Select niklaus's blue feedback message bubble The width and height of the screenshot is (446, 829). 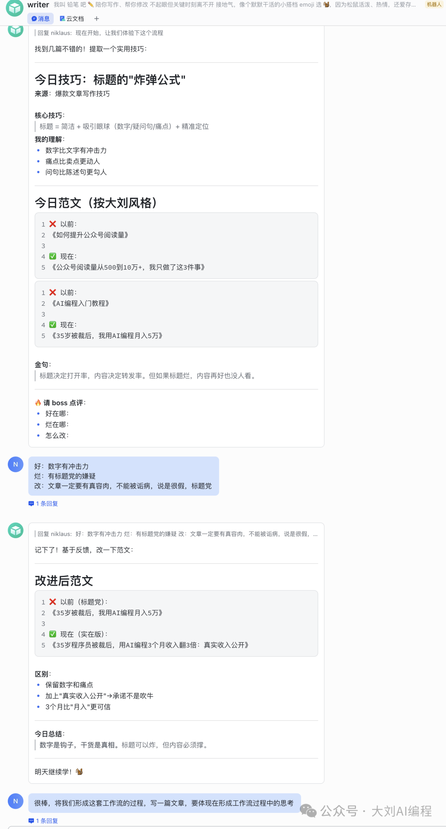click(123, 476)
